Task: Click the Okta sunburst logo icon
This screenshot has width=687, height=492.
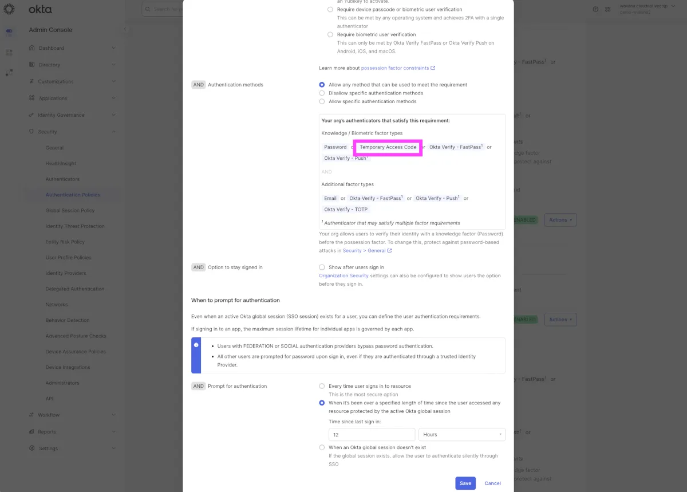Action: (9, 9)
